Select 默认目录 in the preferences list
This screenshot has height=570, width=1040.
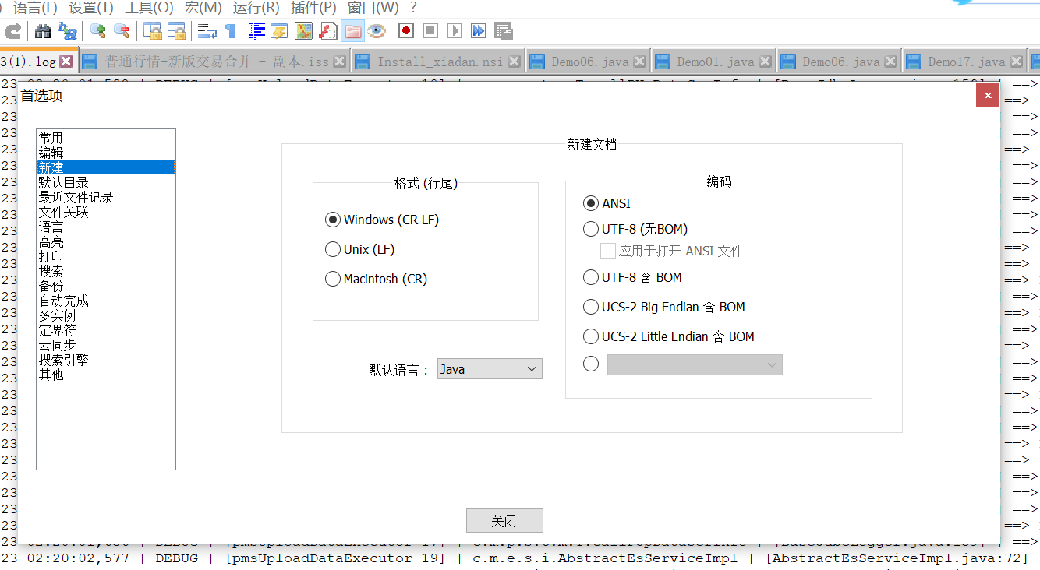pos(106,182)
